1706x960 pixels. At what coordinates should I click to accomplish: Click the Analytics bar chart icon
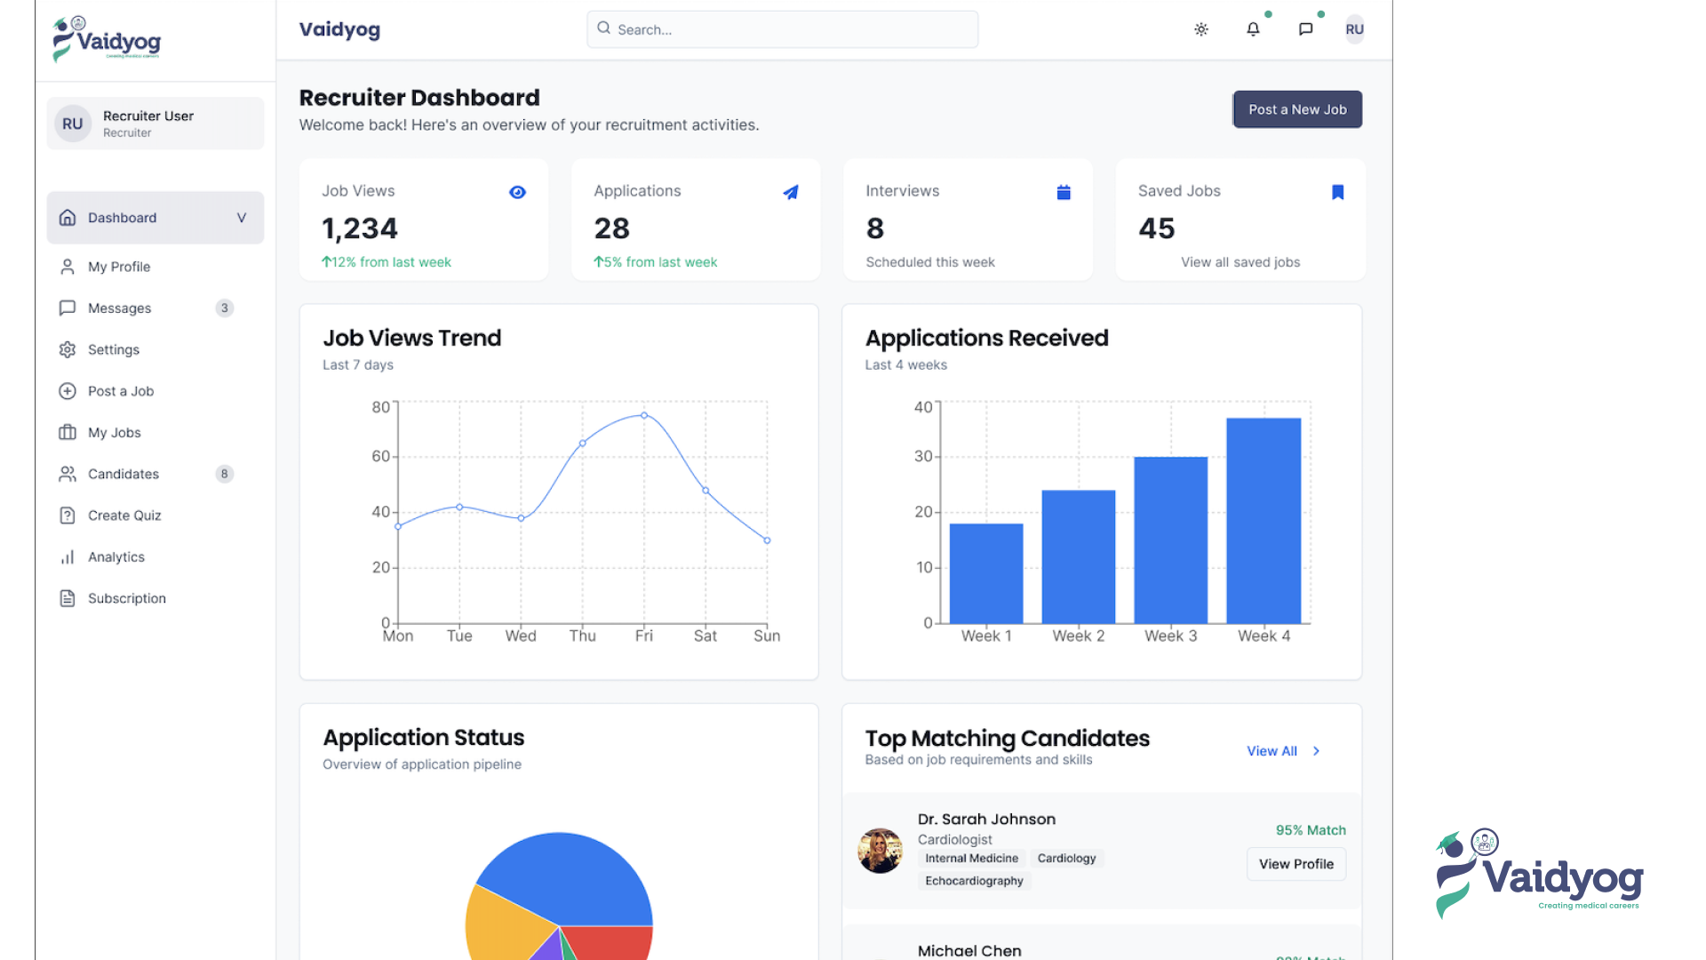coord(68,557)
